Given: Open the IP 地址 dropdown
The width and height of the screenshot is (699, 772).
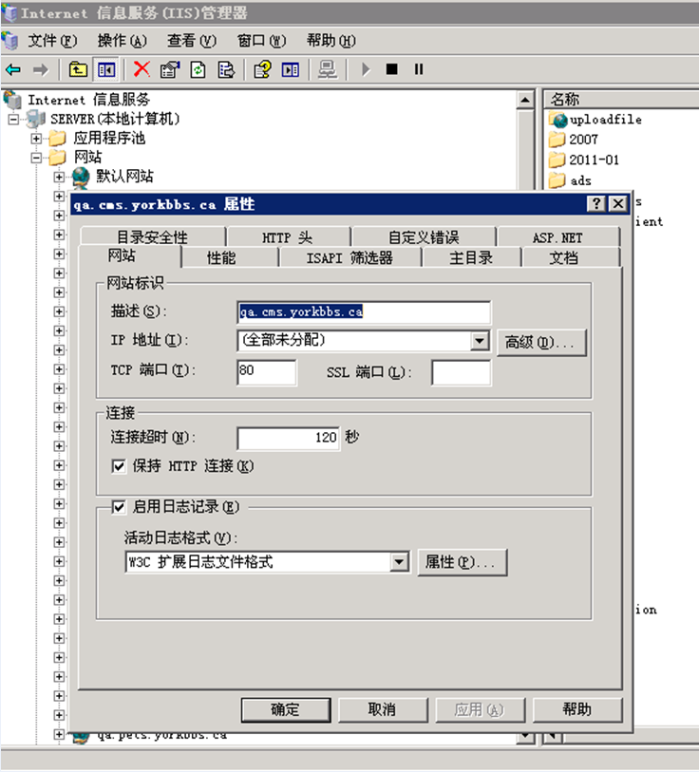Looking at the screenshot, I should click(480, 341).
